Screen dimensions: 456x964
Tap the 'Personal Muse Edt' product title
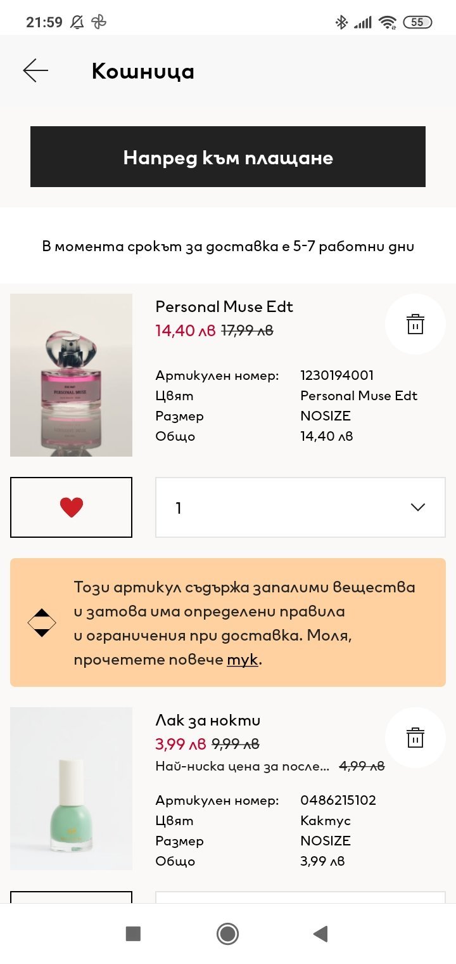pyautogui.click(x=224, y=307)
